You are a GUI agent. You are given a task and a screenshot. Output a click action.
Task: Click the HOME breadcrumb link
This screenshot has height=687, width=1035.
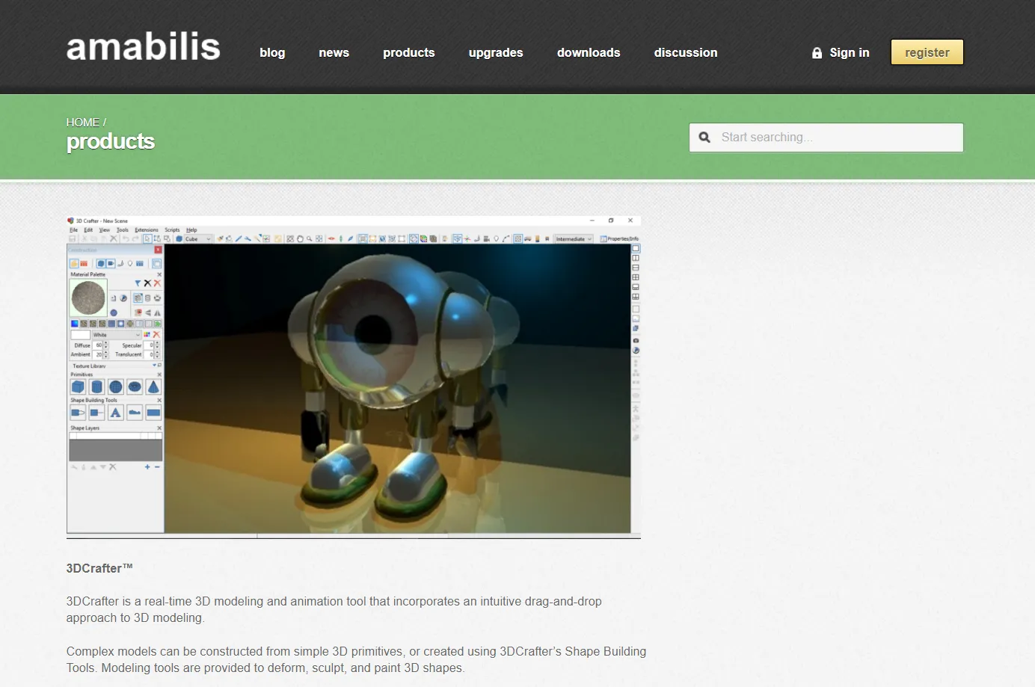click(x=82, y=122)
